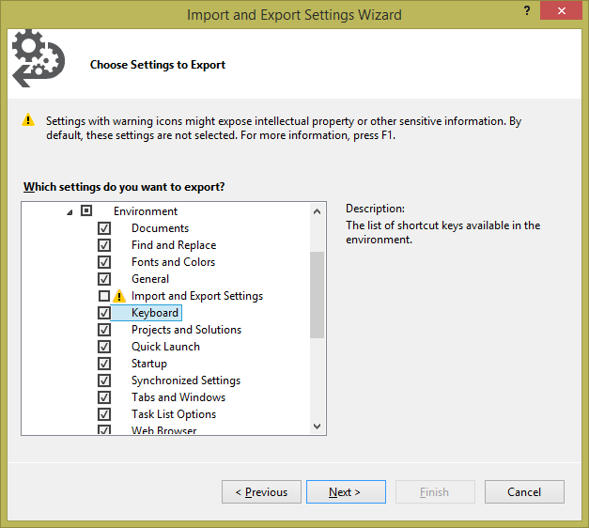Toggle the Fonts and Colors checkbox

(x=104, y=262)
